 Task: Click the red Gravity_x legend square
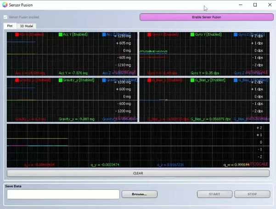pyautogui.click(x=17, y=80)
